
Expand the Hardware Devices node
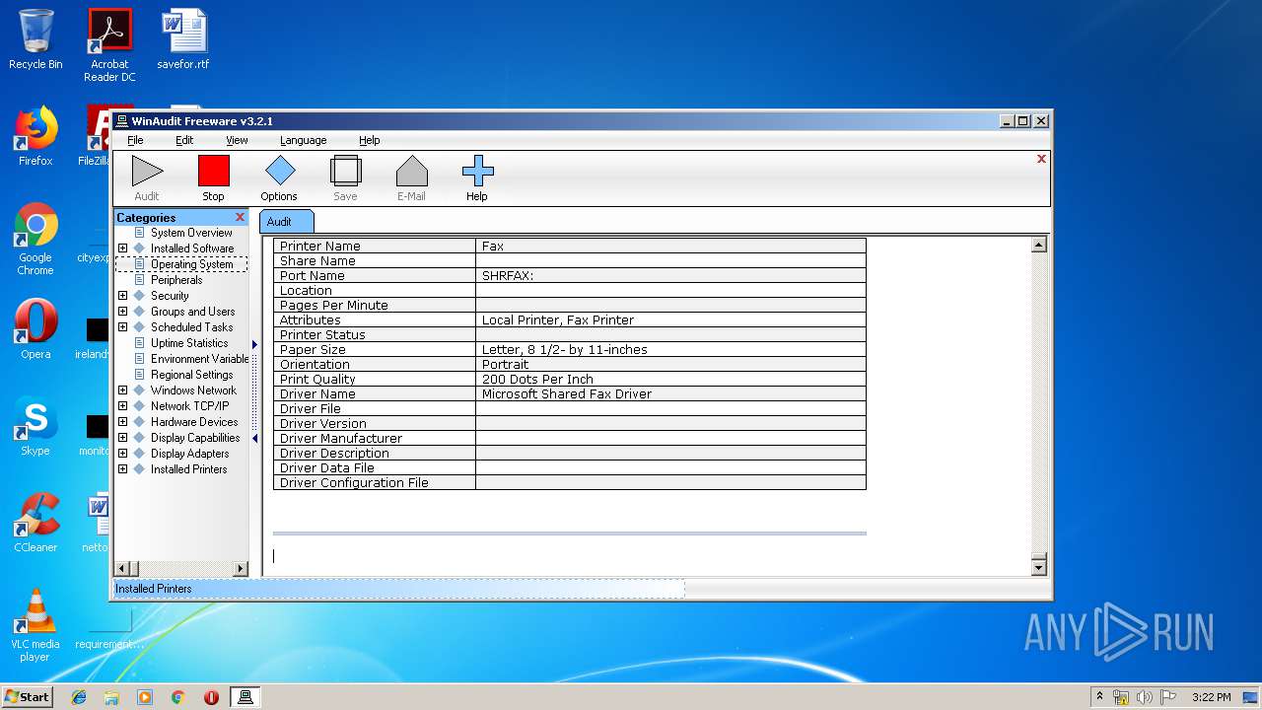pos(122,422)
